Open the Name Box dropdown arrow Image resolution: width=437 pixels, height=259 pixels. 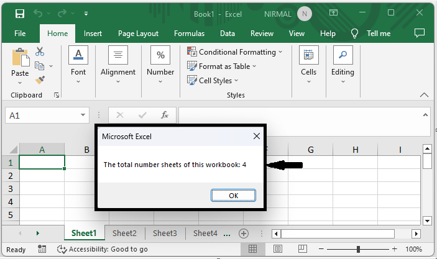pyautogui.click(x=84, y=116)
